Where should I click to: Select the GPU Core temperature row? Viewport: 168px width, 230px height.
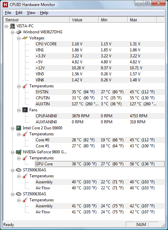tap(100, 164)
